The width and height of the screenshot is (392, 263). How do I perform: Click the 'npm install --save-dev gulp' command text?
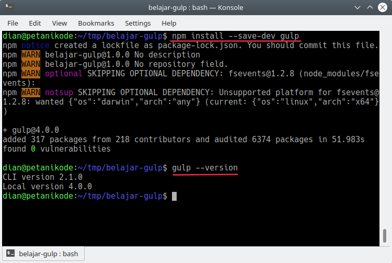pyautogui.click(x=236, y=36)
